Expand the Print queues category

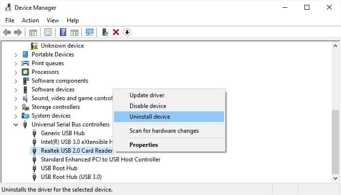point(16,64)
